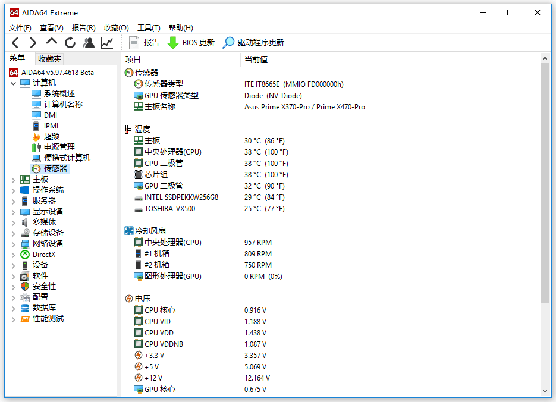
Task: Select 超频 in the sidebar tree
Action: point(52,137)
